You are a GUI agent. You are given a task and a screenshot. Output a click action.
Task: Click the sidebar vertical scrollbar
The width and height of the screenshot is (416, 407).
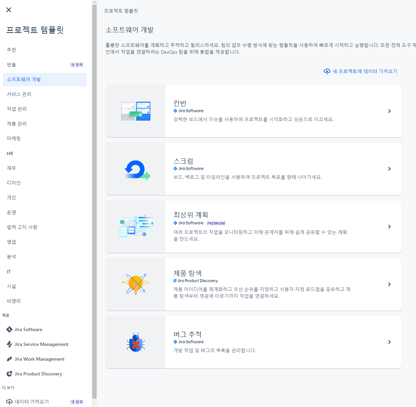click(x=94, y=201)
